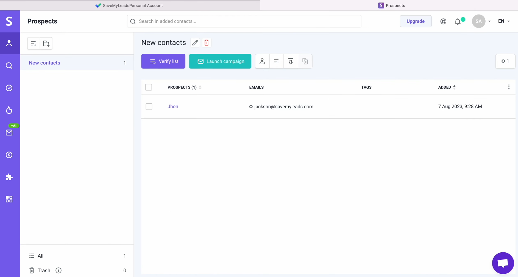Open the notifications bell

coord(458,21)
